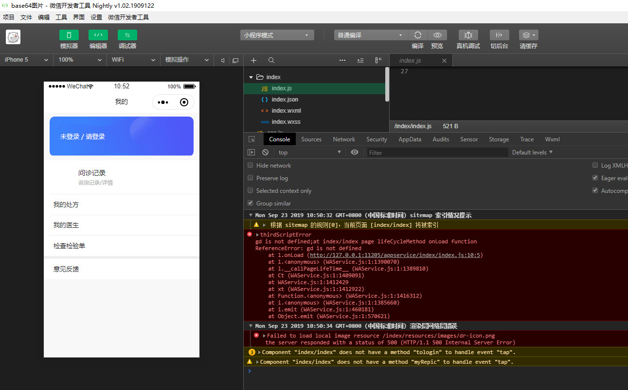The width and height of the screenshot is (628, 390).
Task: Open the 100% zoom dropdown
Action: tap(80, 60)
